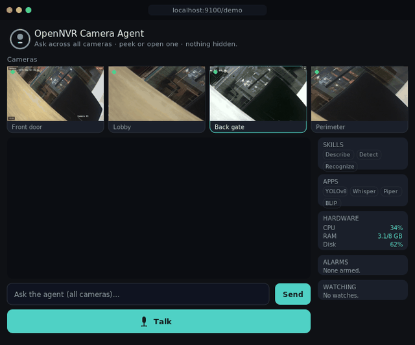Viewport: 415px width, 345px height.
Task: Click the BLIP app chip
Action: tap(331, 203)
